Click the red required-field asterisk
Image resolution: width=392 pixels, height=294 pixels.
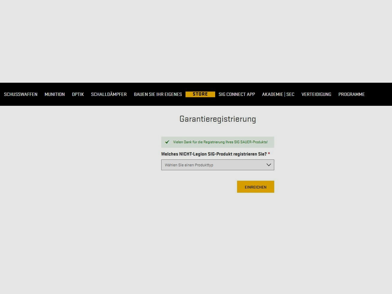(269, 154)
